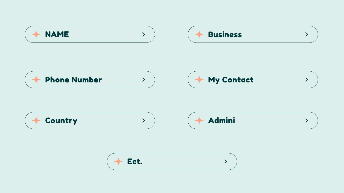Click the sparkle icon beside Phone Number
344x193 pixels.
36,80
